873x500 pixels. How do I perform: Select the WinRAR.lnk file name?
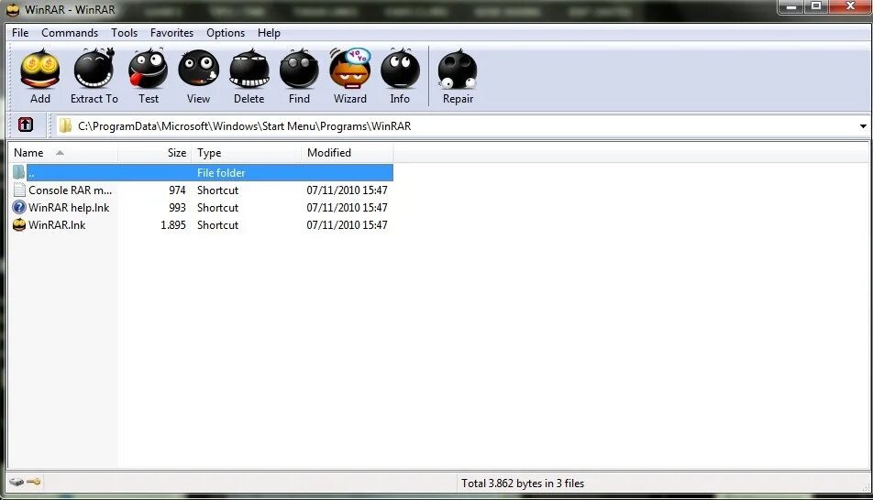click(x=57, y=224)
